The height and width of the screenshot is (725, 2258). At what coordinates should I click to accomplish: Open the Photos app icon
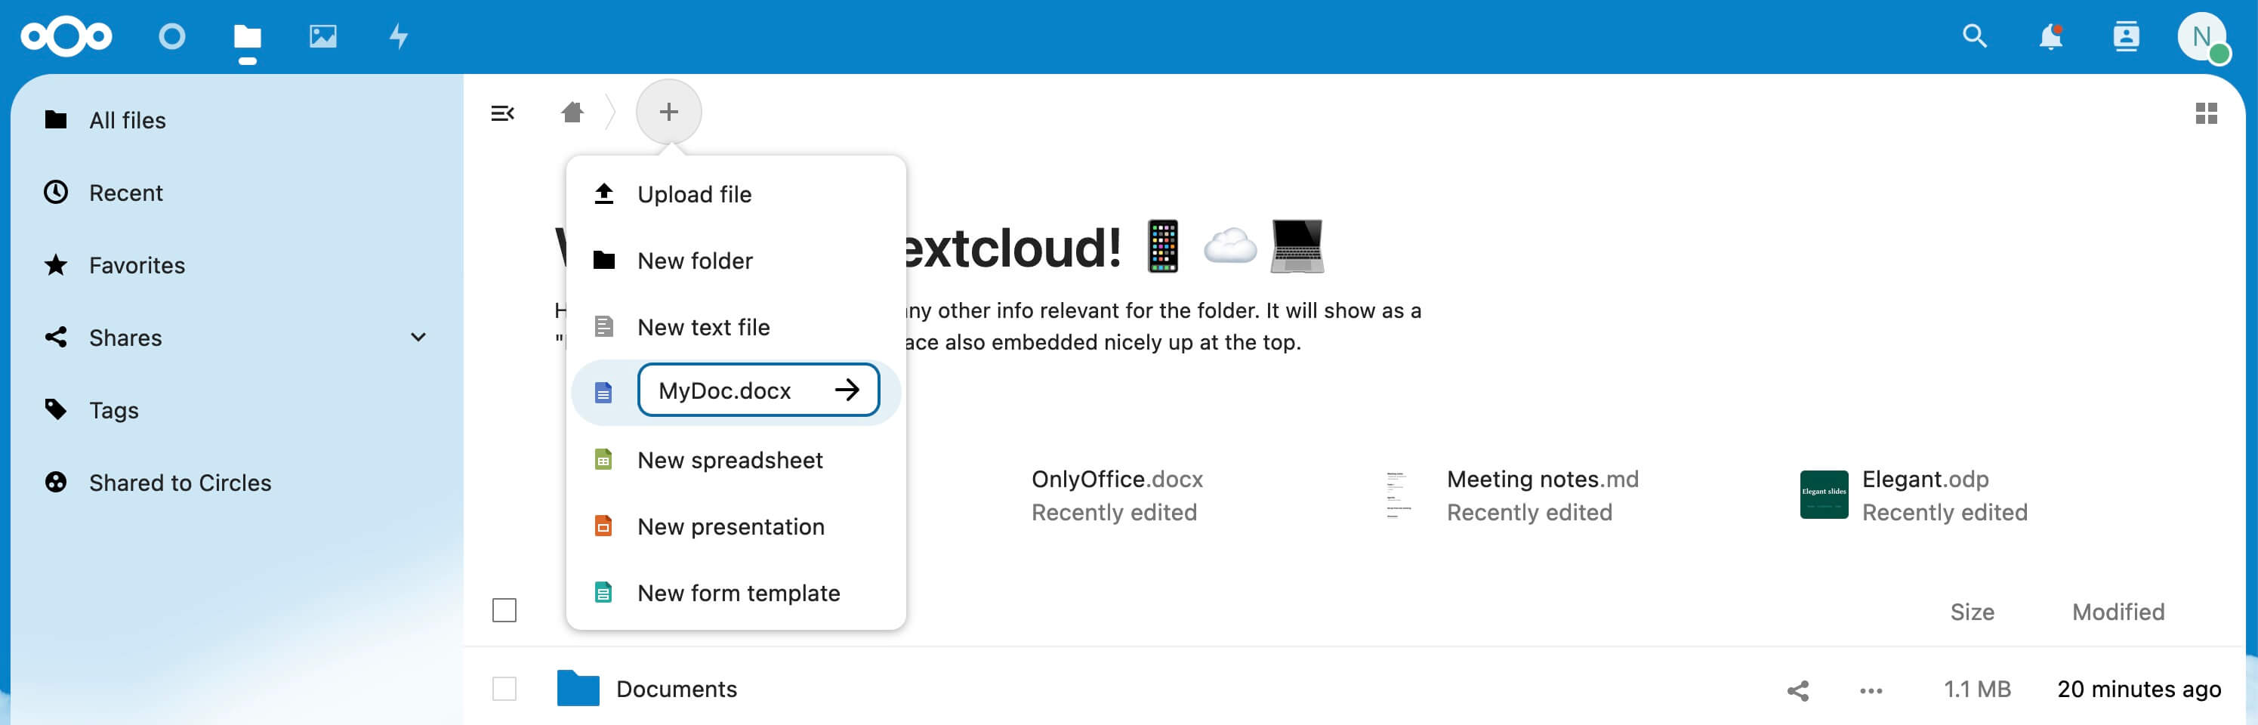coord(323,36)
